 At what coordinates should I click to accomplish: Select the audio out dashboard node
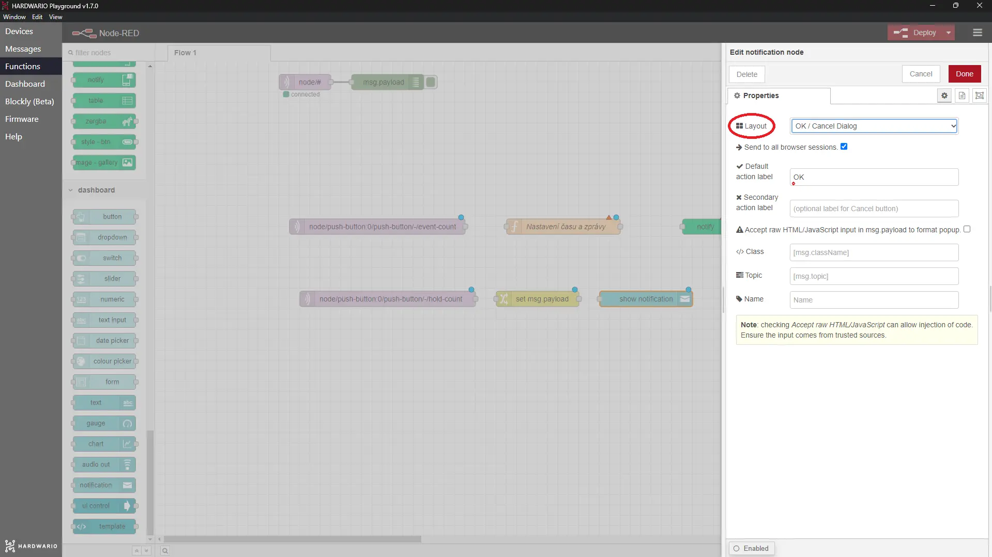(104, 465)
